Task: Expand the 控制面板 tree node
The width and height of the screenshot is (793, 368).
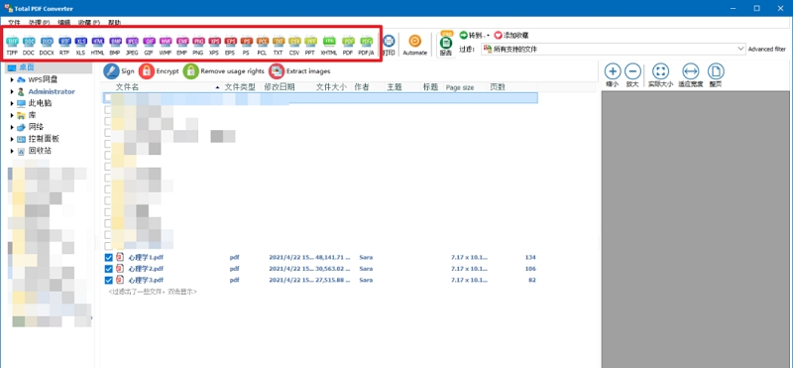Action: (x=12, y=139)
